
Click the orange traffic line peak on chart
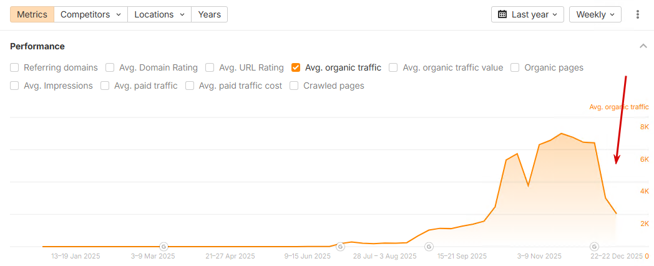[x=562, y=134]
